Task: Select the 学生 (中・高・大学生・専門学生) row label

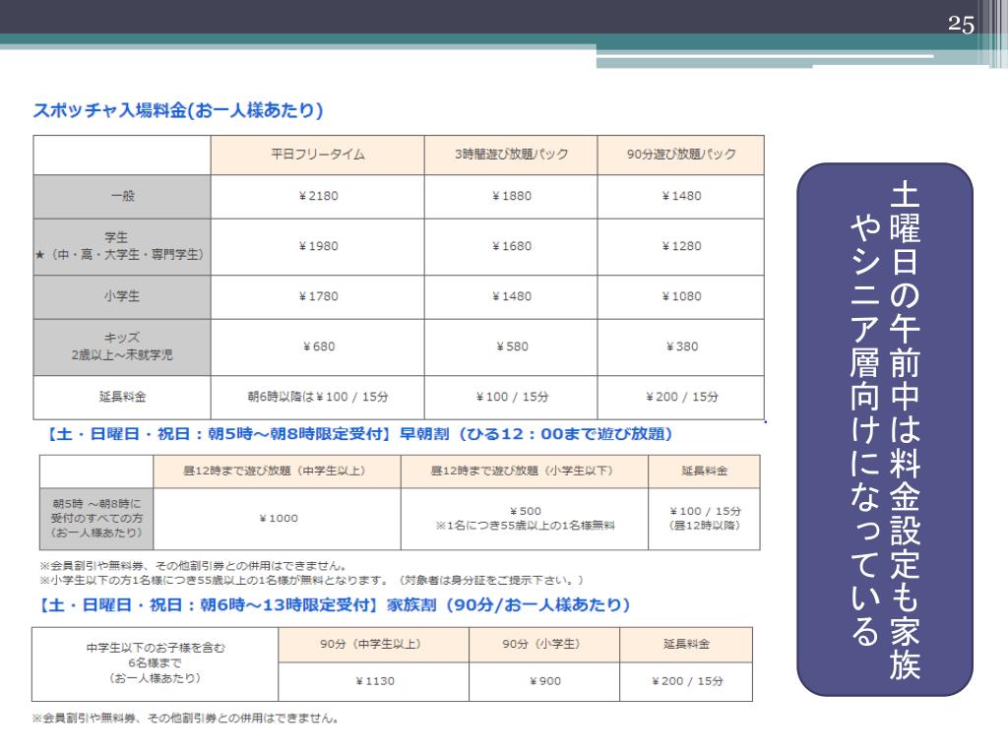Action: pos(122,247)
